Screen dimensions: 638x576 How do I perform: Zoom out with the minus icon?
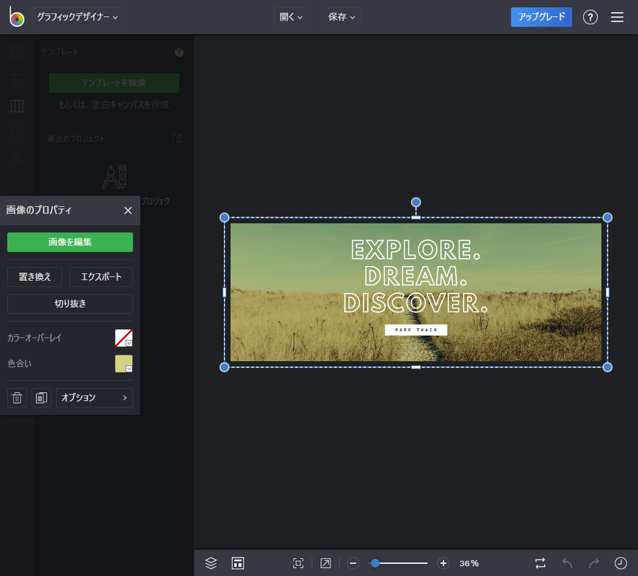[x=353, y=563]
